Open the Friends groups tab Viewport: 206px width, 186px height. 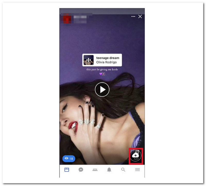click(x=95, y=170)
